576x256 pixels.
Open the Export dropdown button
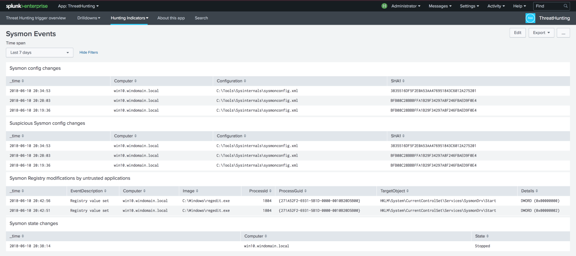(x=541, y=33)
